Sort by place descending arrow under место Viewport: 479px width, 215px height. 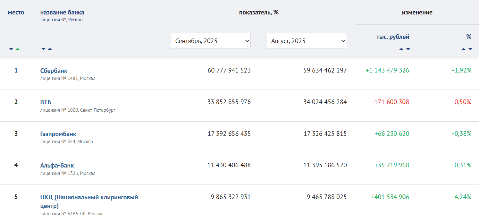[11, 49]
